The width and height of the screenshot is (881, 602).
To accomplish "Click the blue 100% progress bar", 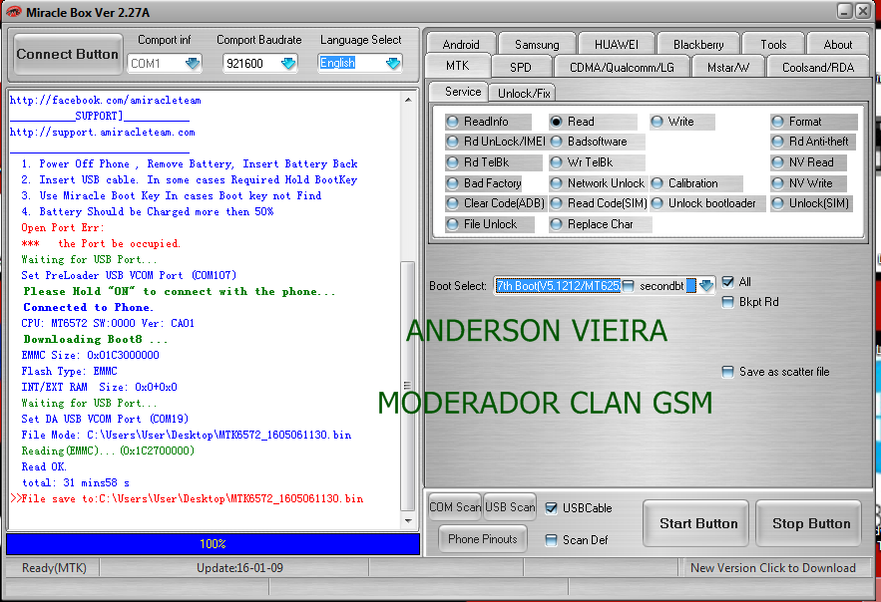I will click(213, 544).
